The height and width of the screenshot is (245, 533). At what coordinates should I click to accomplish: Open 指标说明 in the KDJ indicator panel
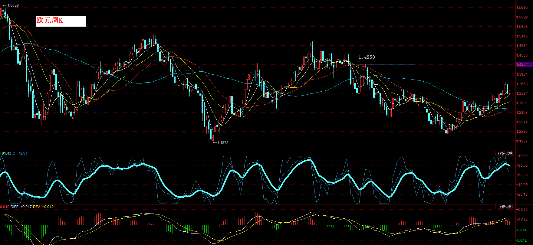click(x=505, y=153)
